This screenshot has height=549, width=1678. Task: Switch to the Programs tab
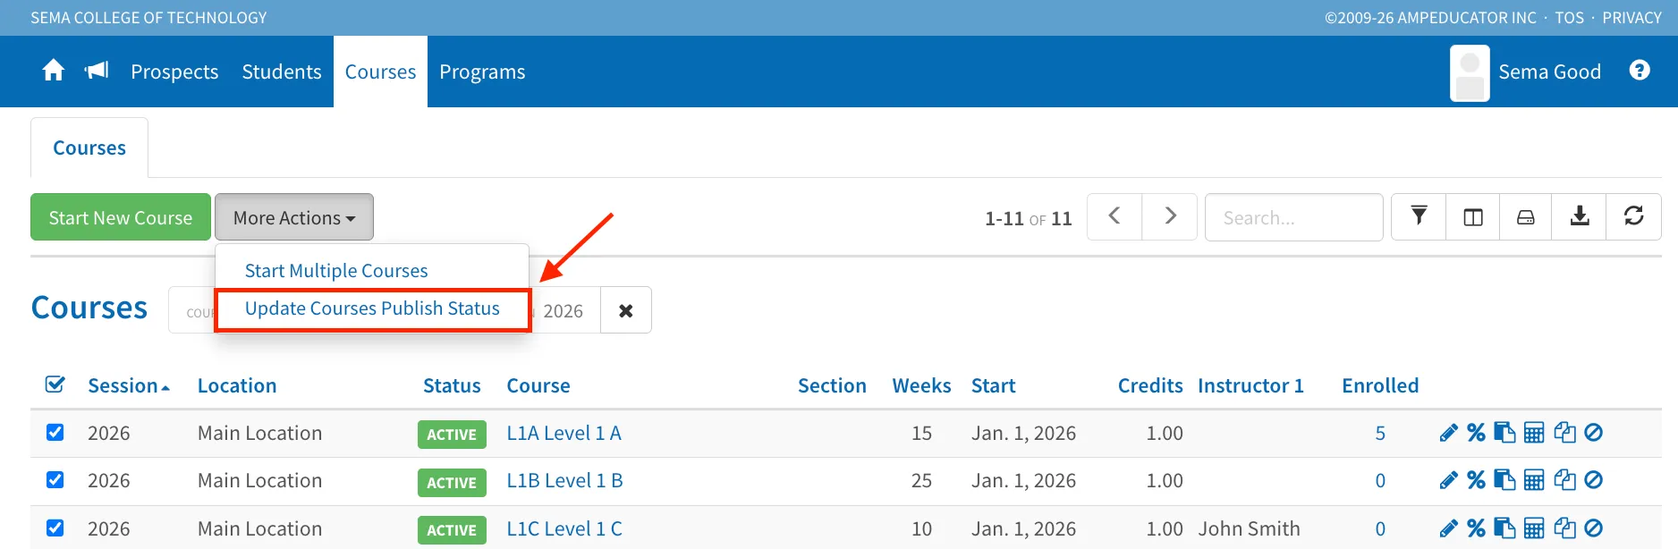482,72
